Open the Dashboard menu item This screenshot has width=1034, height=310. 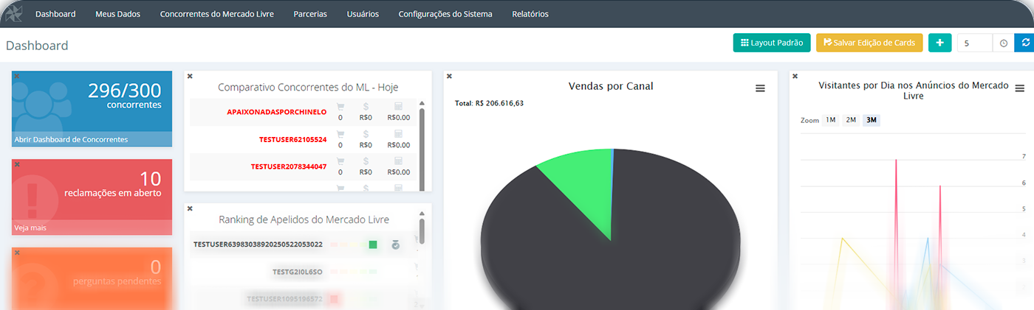[55, 14]
